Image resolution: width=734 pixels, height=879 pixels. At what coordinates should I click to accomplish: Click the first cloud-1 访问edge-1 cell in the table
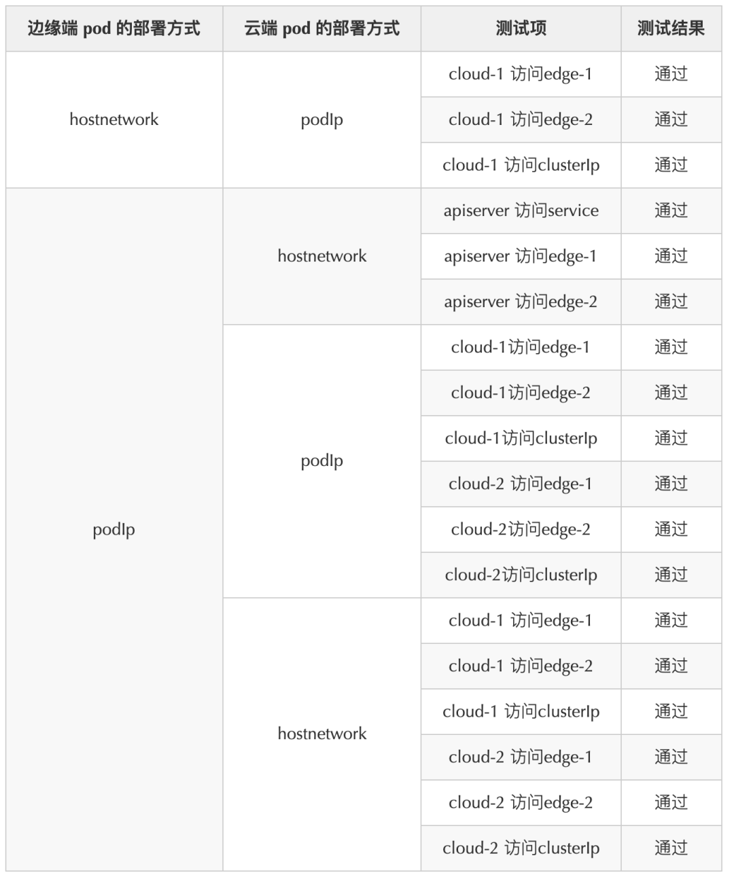(521, 74)
